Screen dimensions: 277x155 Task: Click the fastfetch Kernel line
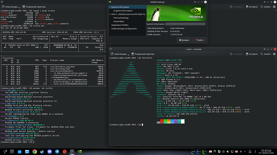(x=175, y=69)
